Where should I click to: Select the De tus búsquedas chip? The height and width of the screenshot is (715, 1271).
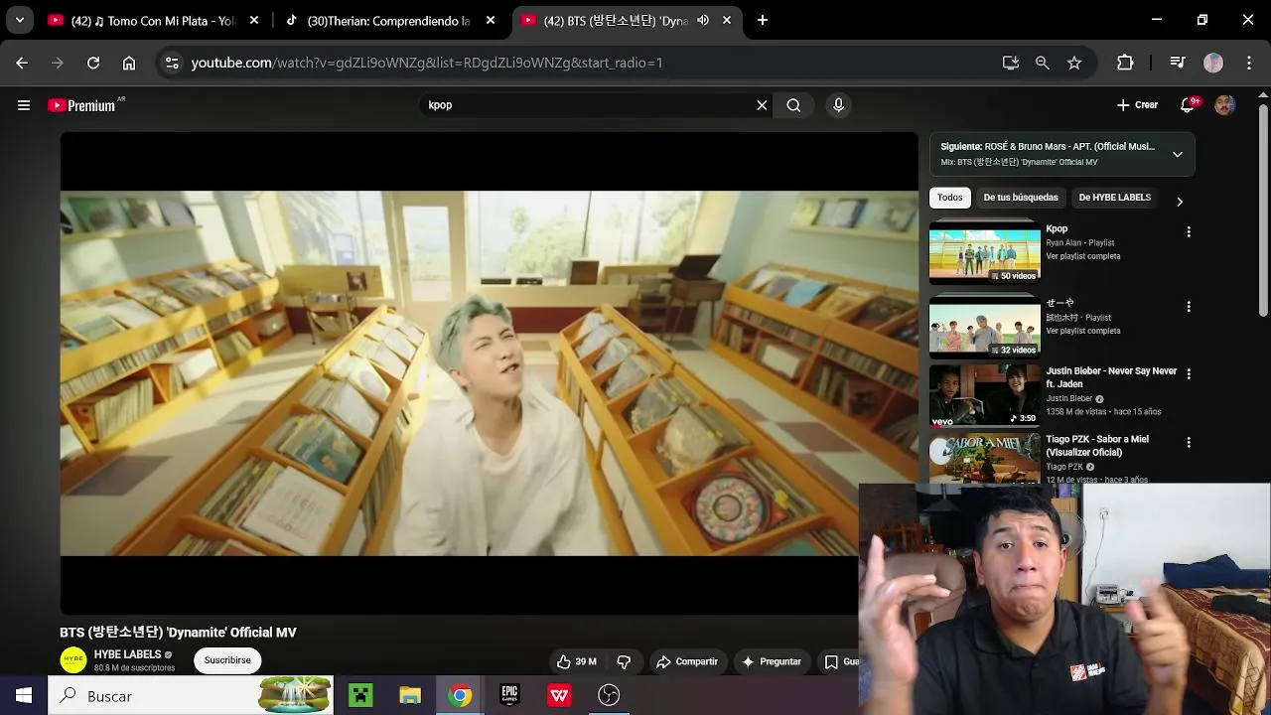(1021, 198)
